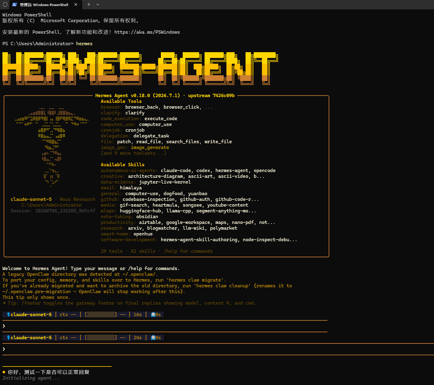Click the "hermes claw cleanup" command text
Image resolution: width=434 pixels, height=385 pixels.
(222, 286)
